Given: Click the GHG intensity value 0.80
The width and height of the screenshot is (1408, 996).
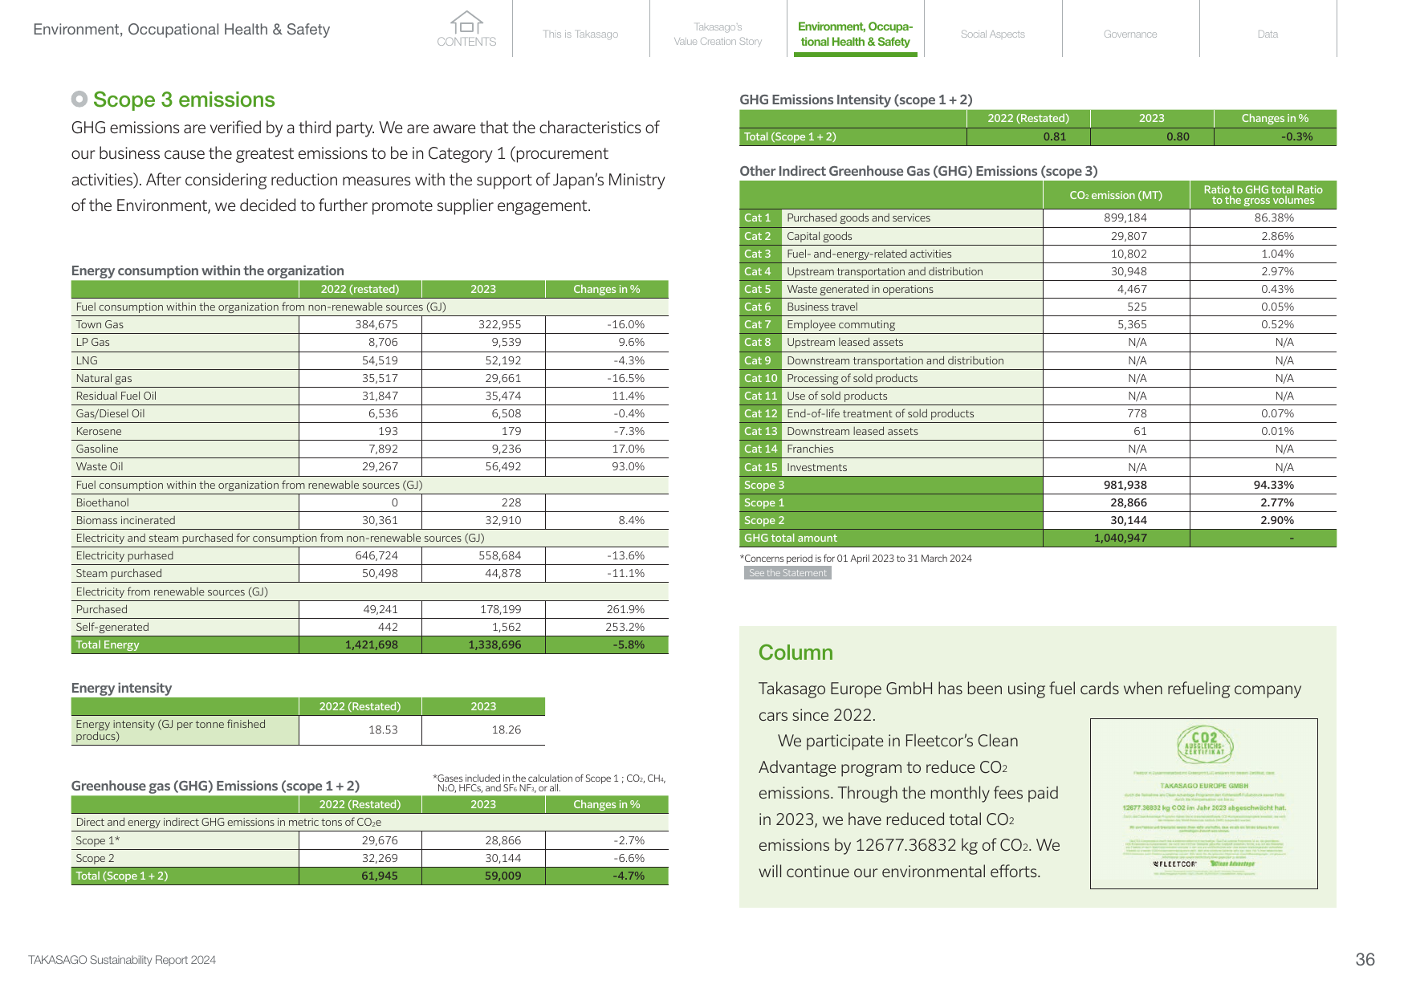Looking at the screenshot, I should coord(1178,136).
